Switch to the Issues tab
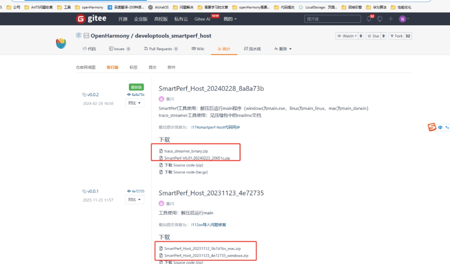 (x=120, y=49)
